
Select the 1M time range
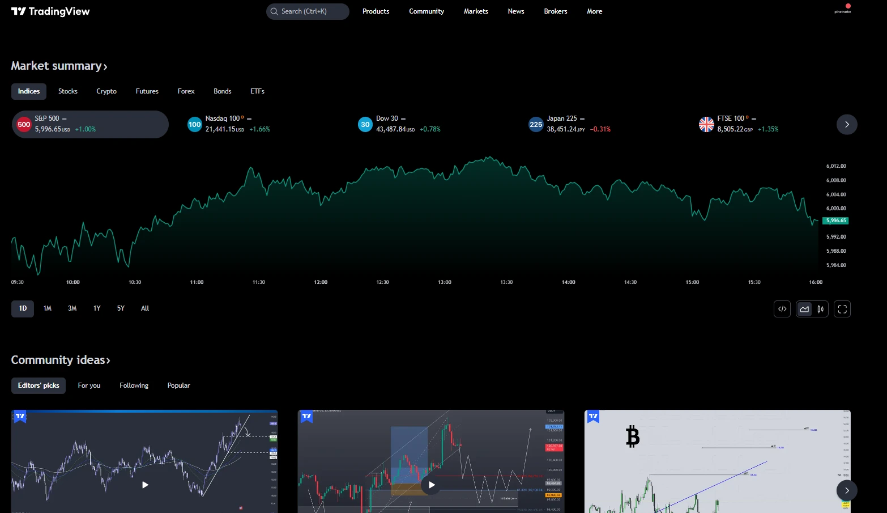click(x=48, y=308)
